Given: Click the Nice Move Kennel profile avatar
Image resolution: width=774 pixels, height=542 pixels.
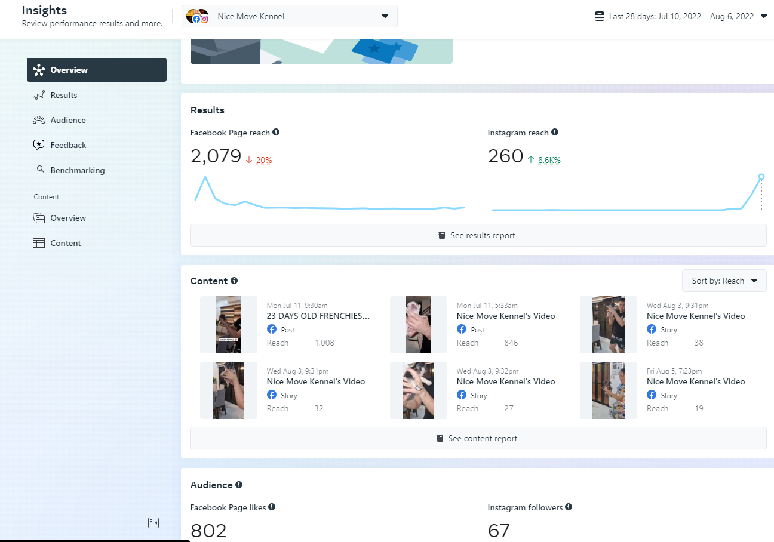Looking at the screenshot, I should 197,16.
